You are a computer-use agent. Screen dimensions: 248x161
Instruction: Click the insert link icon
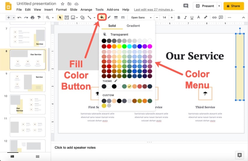(x=214, y=18)
